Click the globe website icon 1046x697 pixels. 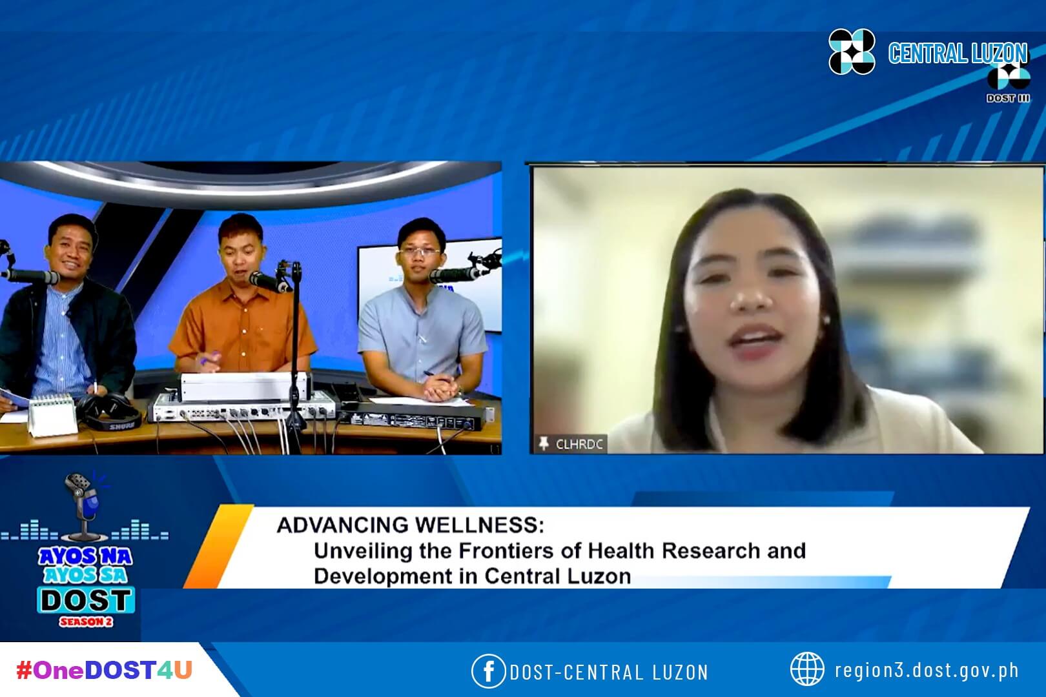click(x=807, y=669)
